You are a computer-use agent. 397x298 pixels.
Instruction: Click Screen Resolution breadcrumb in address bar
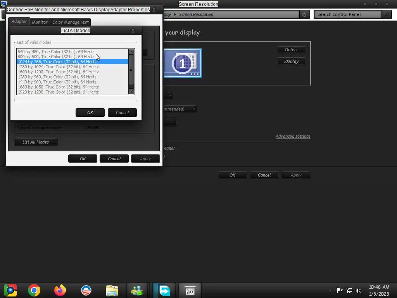tap(196, 14)
